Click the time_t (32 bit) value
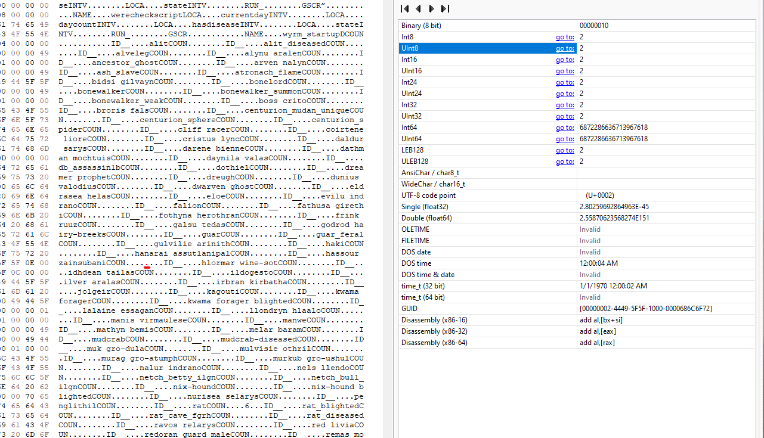 (613, 286)
